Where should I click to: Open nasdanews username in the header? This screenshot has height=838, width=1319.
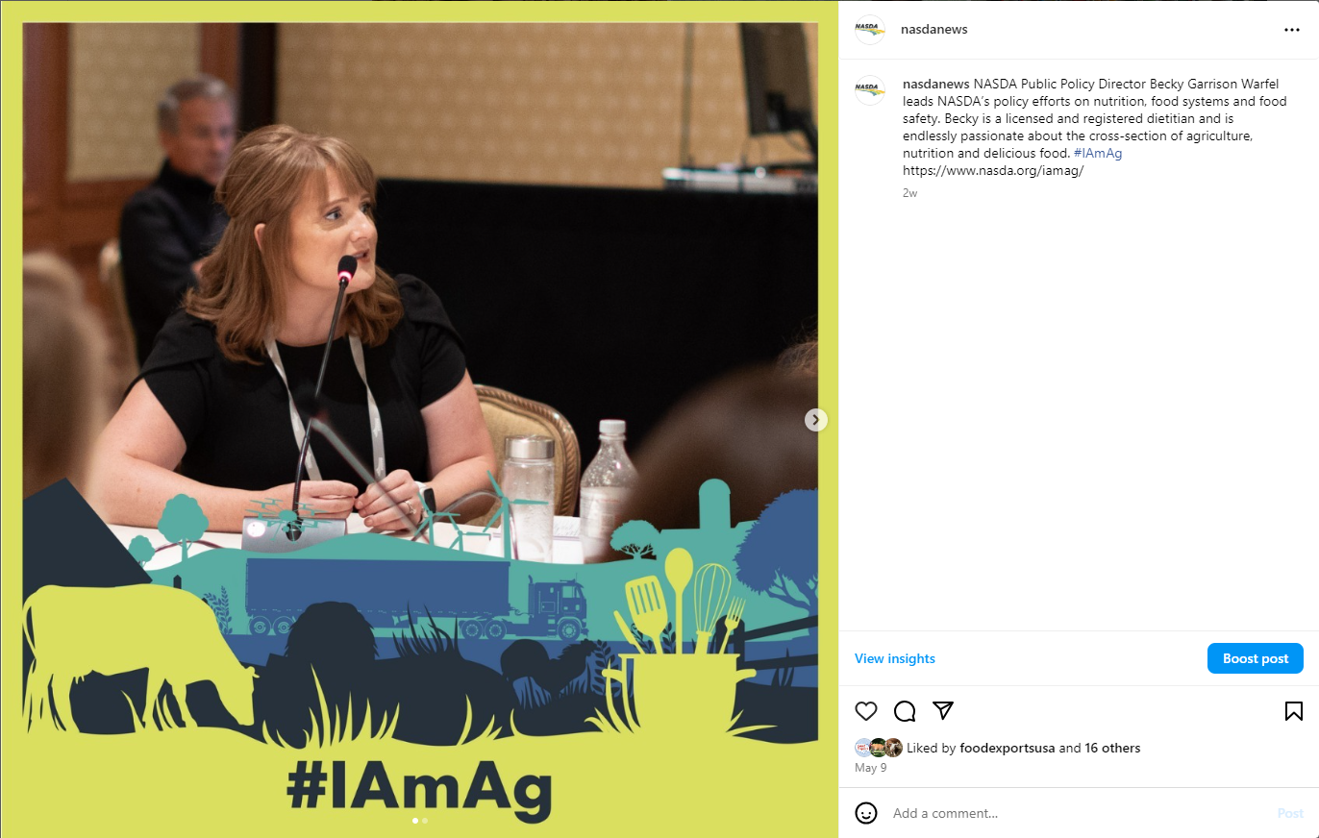934,30
